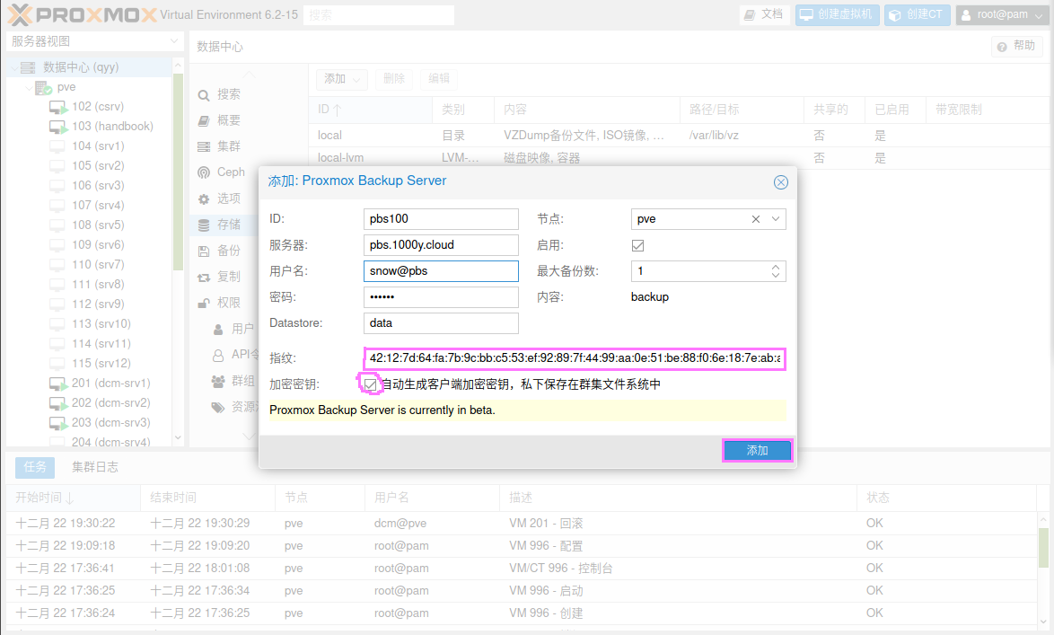Open the Backup (备份) menu item

click(x=225, y=251)
